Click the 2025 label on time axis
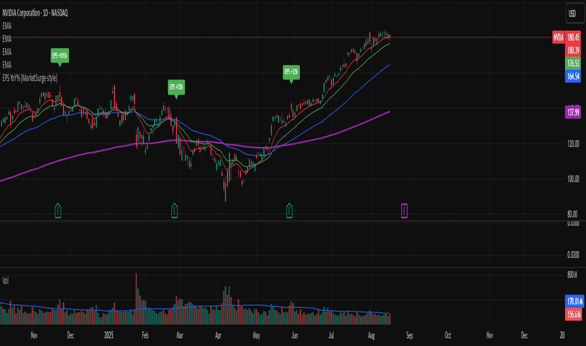 (109, 335)
